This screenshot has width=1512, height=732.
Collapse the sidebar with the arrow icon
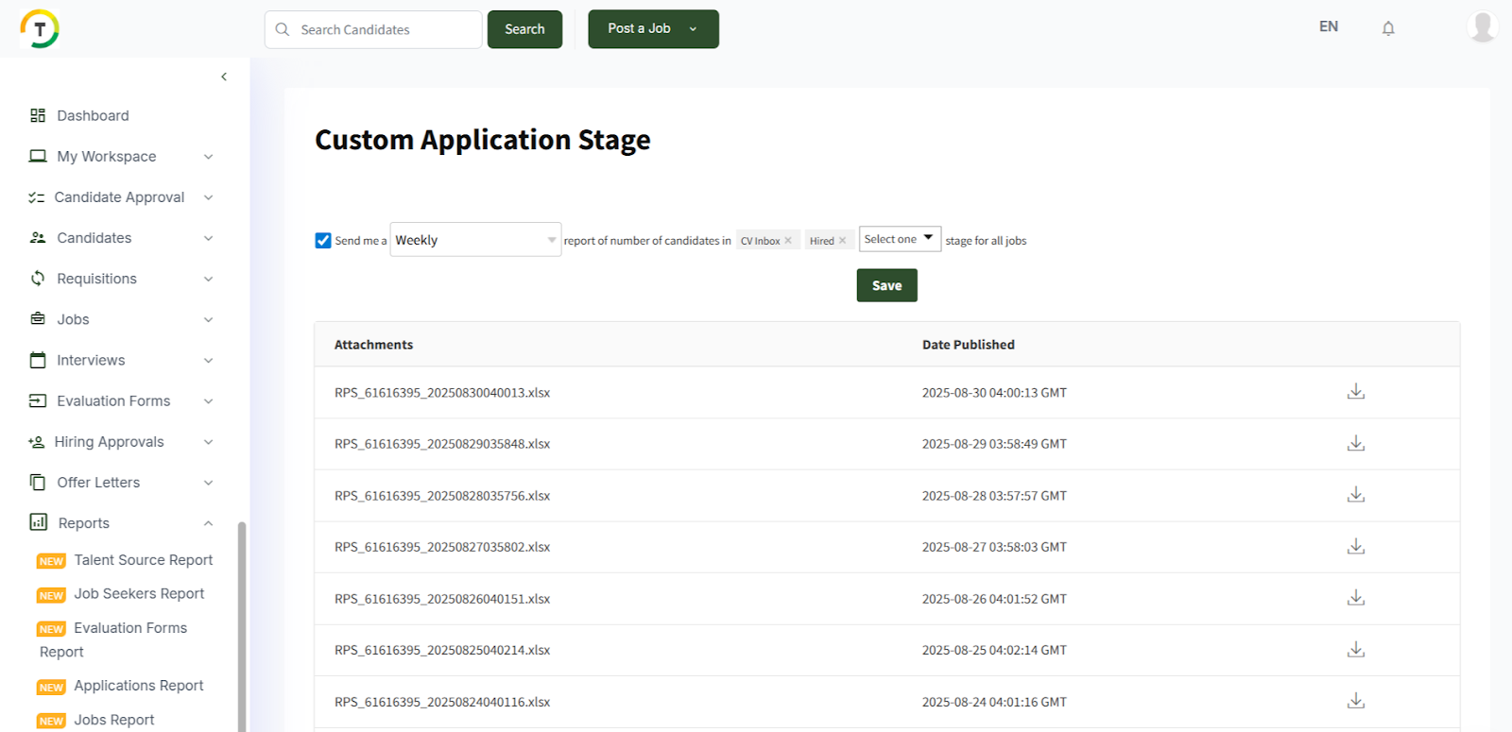click(224, 77)
